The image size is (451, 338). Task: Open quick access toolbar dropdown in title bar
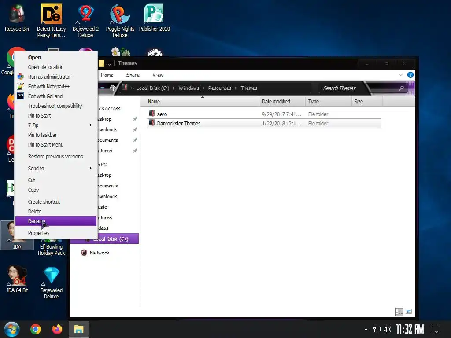coord(109,63)
